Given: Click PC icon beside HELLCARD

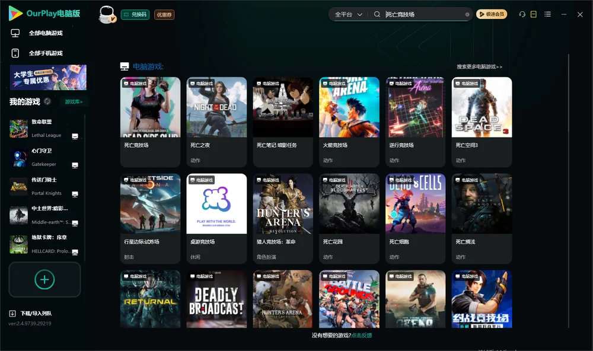Looking at the screenshot, I should pos(75,253).
